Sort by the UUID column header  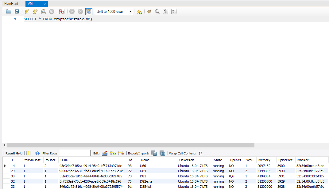coord(93,160)
